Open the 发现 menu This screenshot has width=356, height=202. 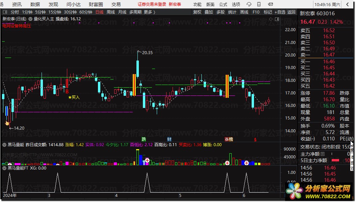[53, 4]
